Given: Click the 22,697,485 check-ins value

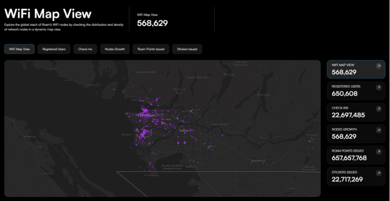Looking at the screenshot, I should pos(348,115).
